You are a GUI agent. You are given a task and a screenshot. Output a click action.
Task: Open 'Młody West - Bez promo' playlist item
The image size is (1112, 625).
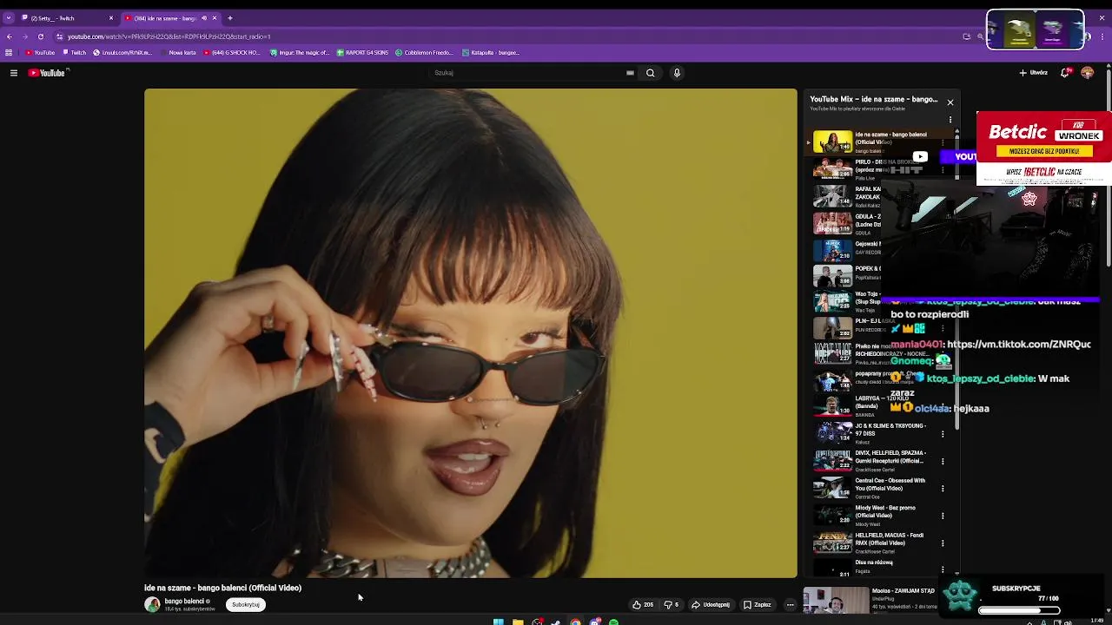point(877,516)
